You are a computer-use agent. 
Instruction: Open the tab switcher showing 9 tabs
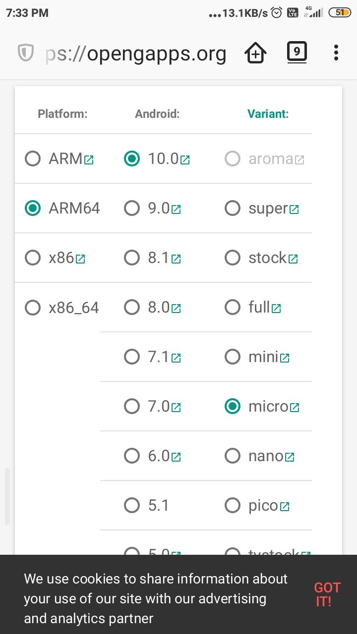(297, 52)
